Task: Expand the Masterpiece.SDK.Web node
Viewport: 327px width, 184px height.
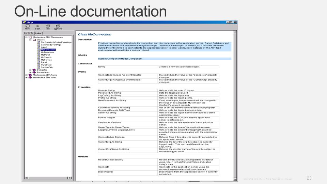Action: coord(27,77)
